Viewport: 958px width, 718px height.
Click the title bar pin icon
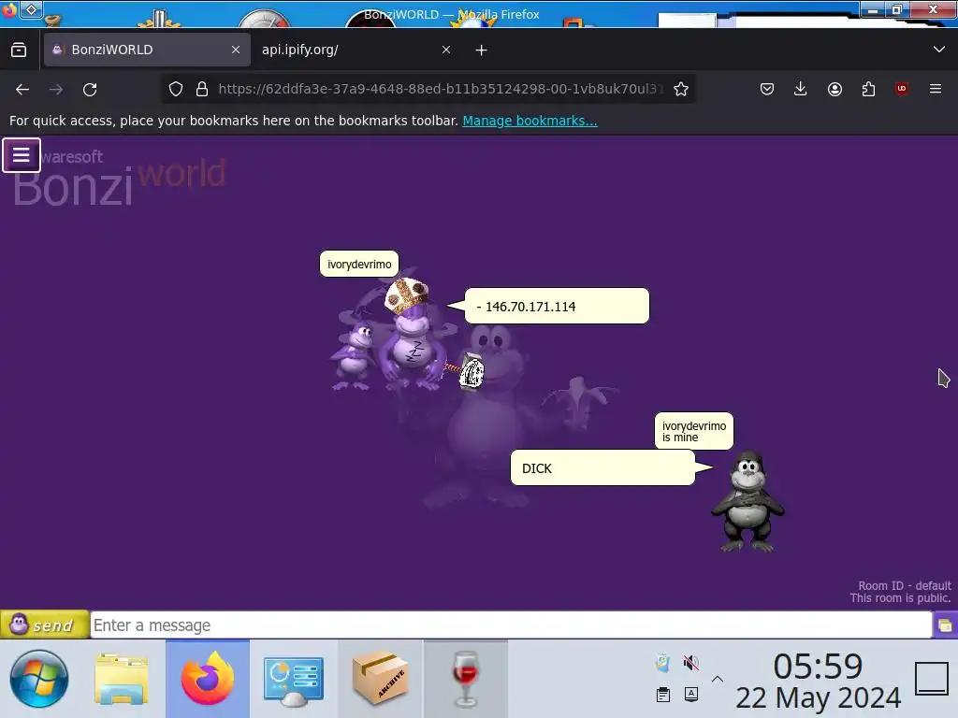click(x=31, y=9)
